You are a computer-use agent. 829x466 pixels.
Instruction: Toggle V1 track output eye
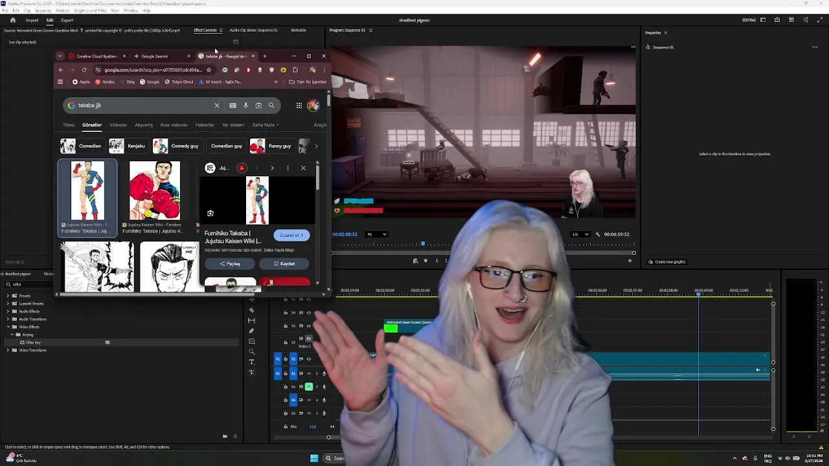click(x=308, y=359)
